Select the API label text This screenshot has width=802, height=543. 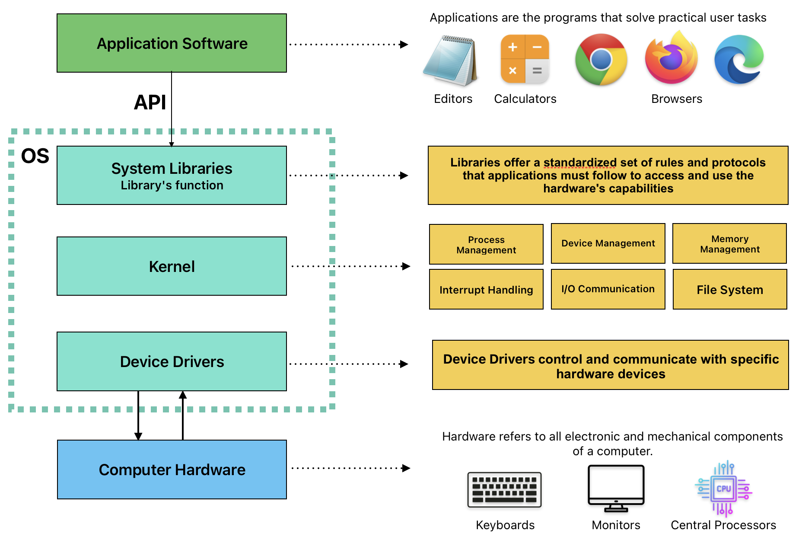[x=150, y=103]
